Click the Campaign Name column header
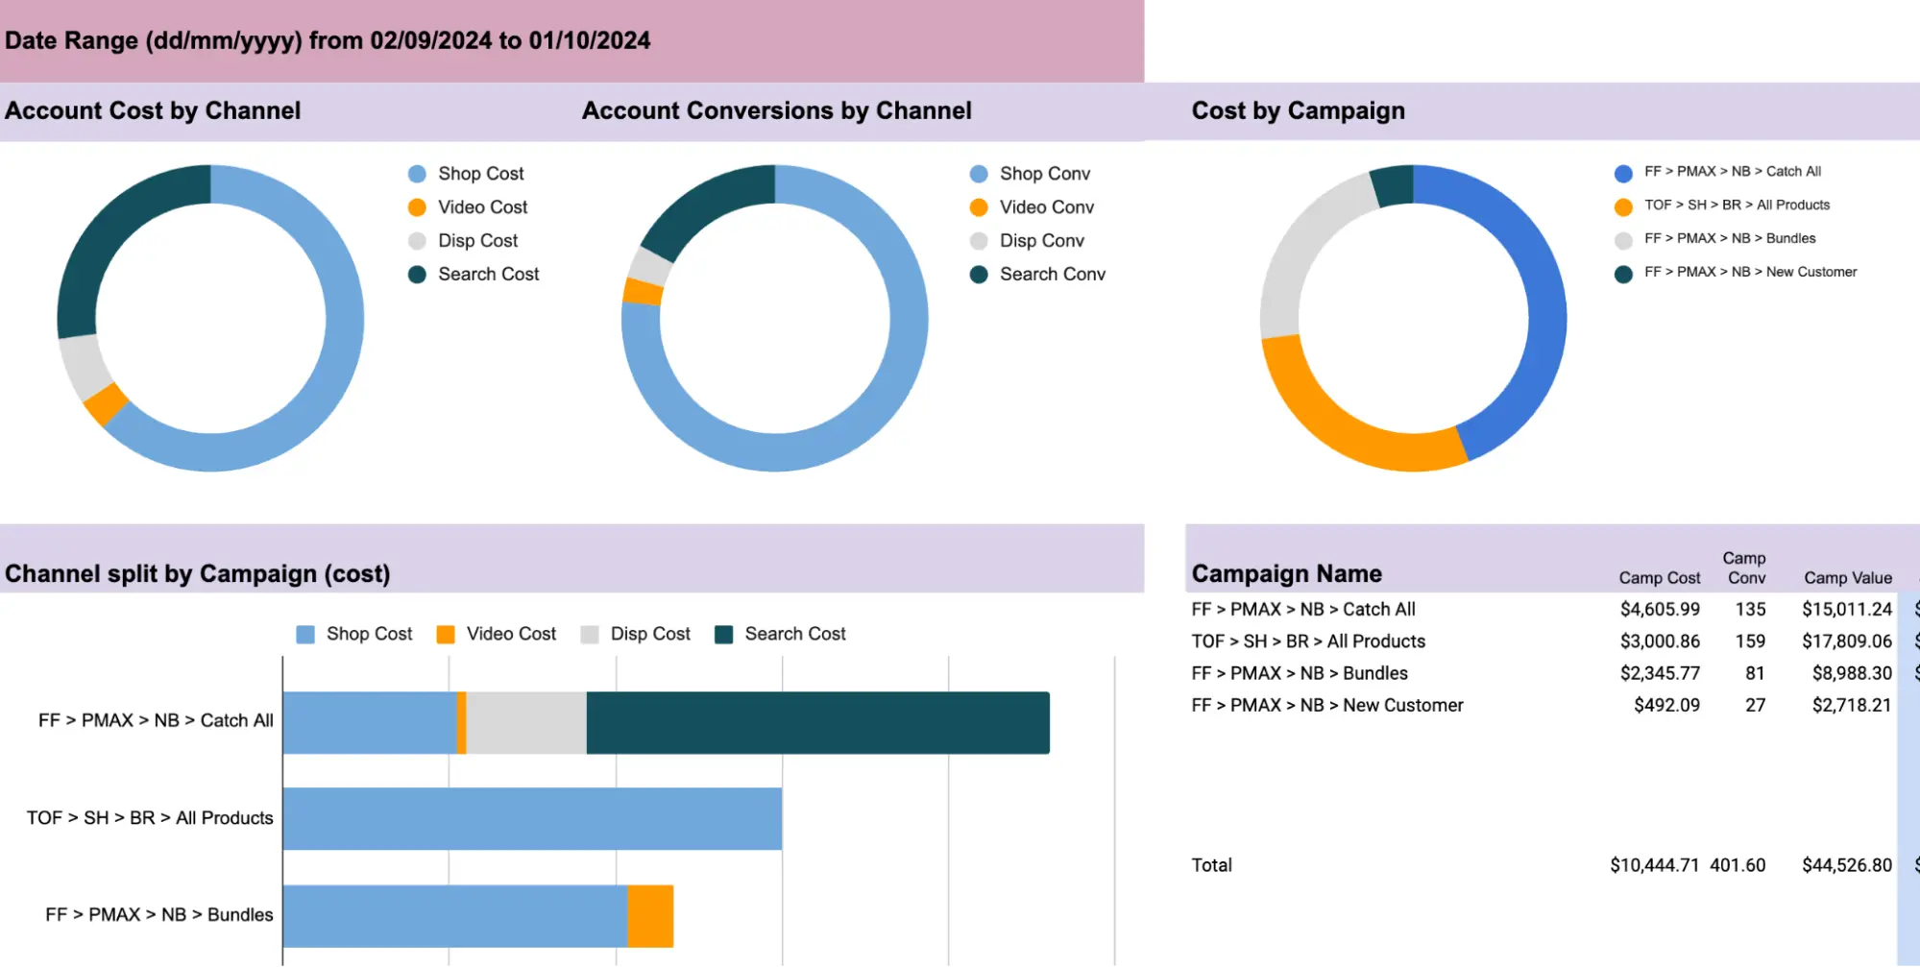Viewport: 1920px width, 967px height. 1287,573
